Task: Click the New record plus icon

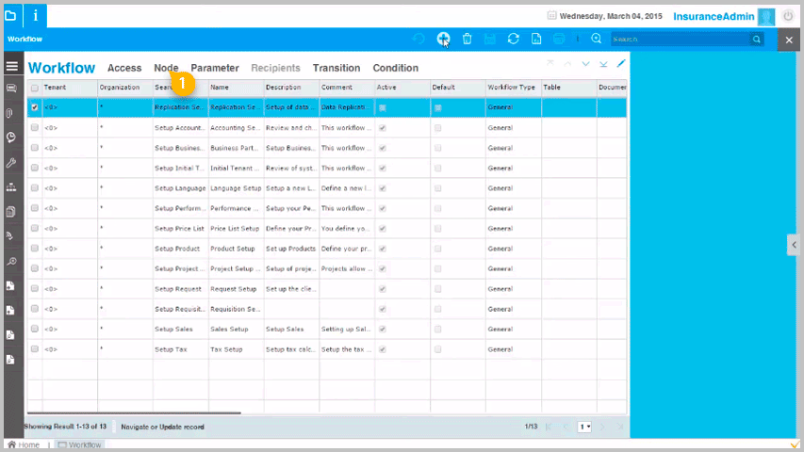Action: point(443,39)
